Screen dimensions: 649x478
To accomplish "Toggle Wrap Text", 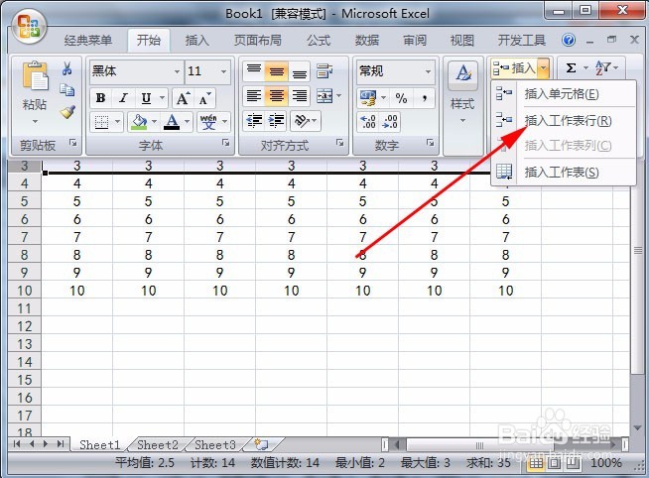I will pyautogui.click(x=324, y=71).
